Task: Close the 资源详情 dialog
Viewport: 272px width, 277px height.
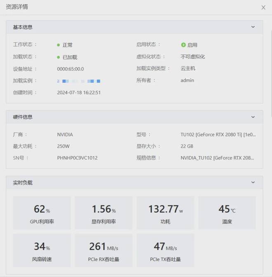Action: click(263, 7)
